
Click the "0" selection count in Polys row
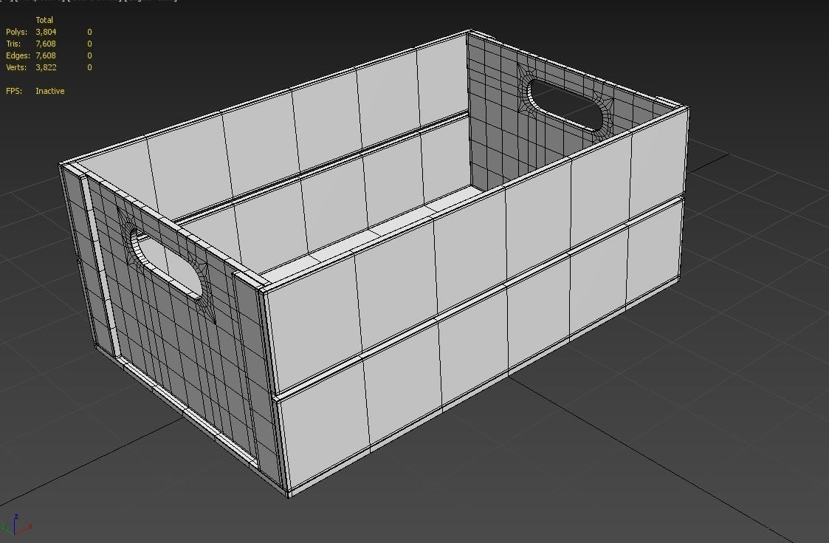pyautogui.click(x=89, y=32)
